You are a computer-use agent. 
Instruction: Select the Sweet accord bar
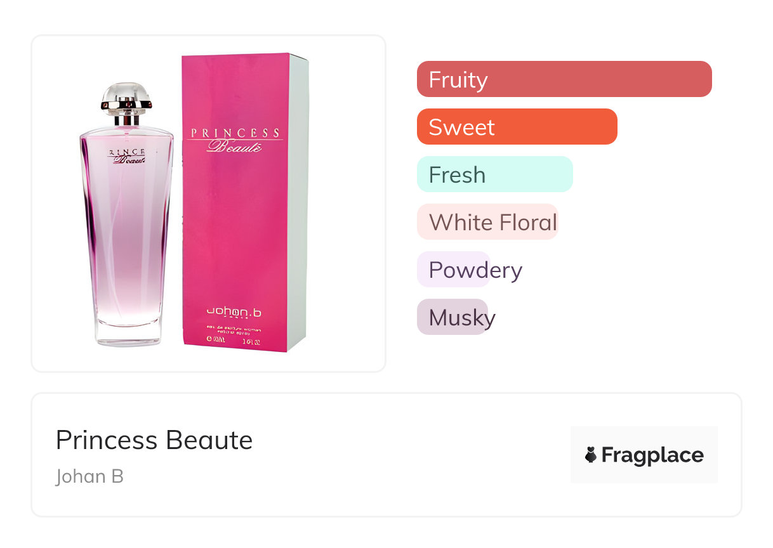click(x=517, y=127)
